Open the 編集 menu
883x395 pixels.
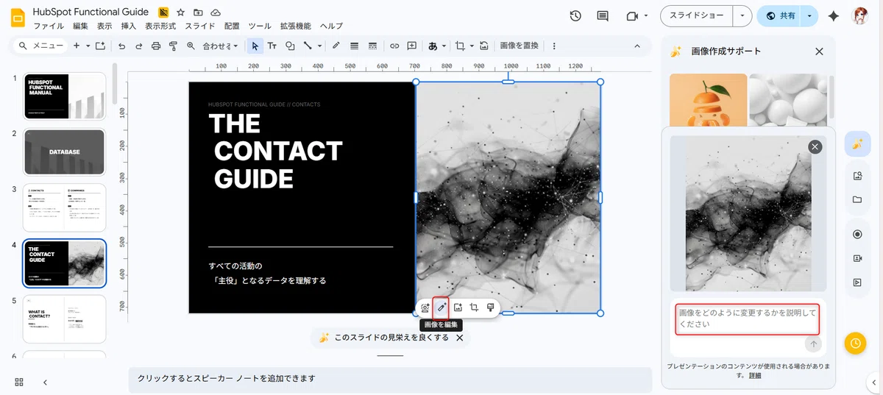(x=80, y=26)
